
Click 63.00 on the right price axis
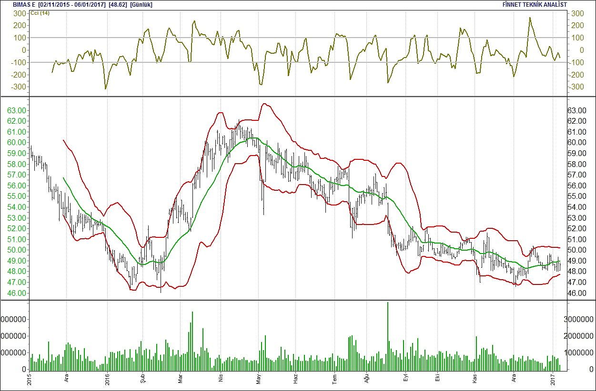[577, 110]
